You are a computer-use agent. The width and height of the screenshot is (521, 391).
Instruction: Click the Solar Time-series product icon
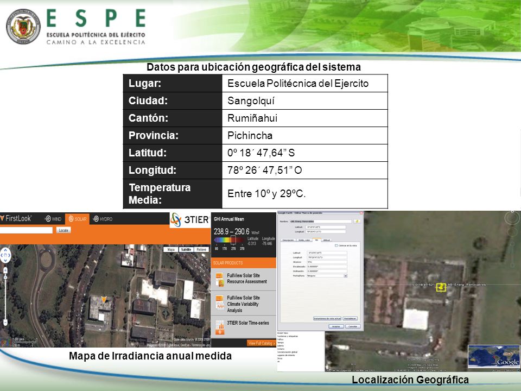point(220,327)
